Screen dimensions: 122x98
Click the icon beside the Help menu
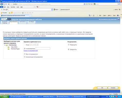pos(38,7)
